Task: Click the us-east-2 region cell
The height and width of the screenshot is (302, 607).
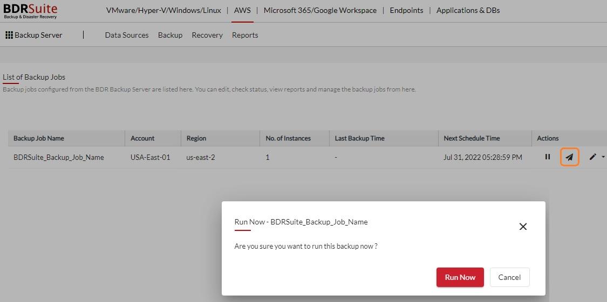Action: click(201, 157)
